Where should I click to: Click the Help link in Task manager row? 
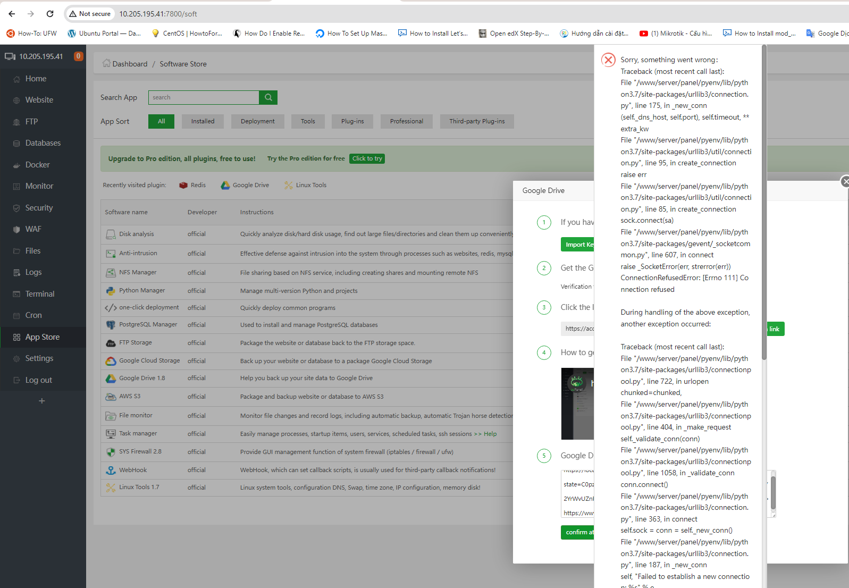pyautogui.click(x=490, y=434)
